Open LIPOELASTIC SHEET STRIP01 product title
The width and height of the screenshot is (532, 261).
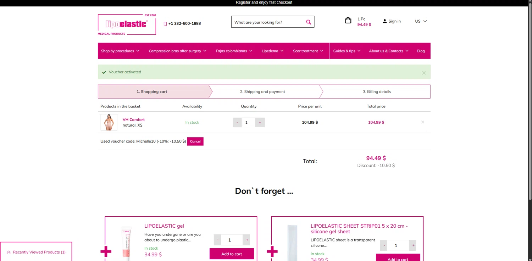[x=359, y=229]
